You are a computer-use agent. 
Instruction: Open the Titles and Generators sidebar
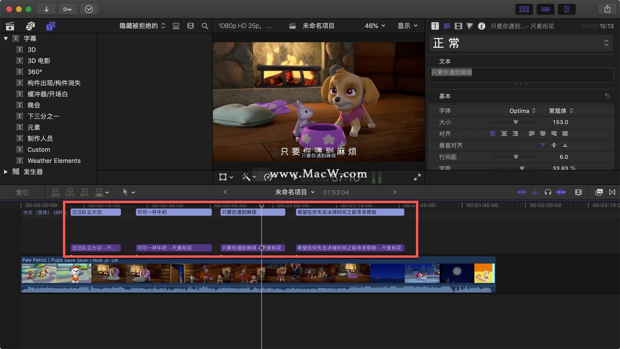pos(50,26)
